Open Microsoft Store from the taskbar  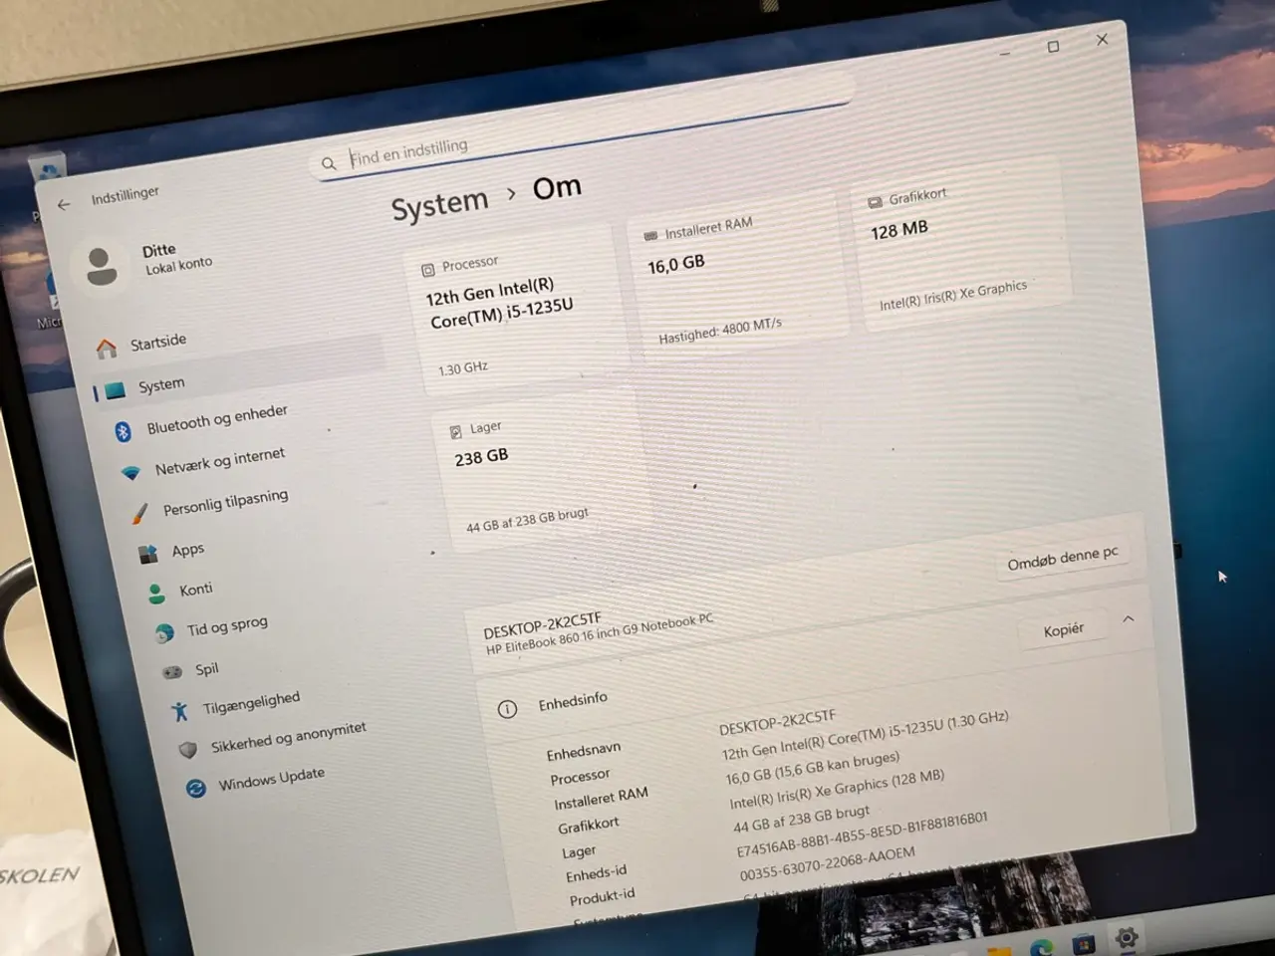coord(1084,943)
